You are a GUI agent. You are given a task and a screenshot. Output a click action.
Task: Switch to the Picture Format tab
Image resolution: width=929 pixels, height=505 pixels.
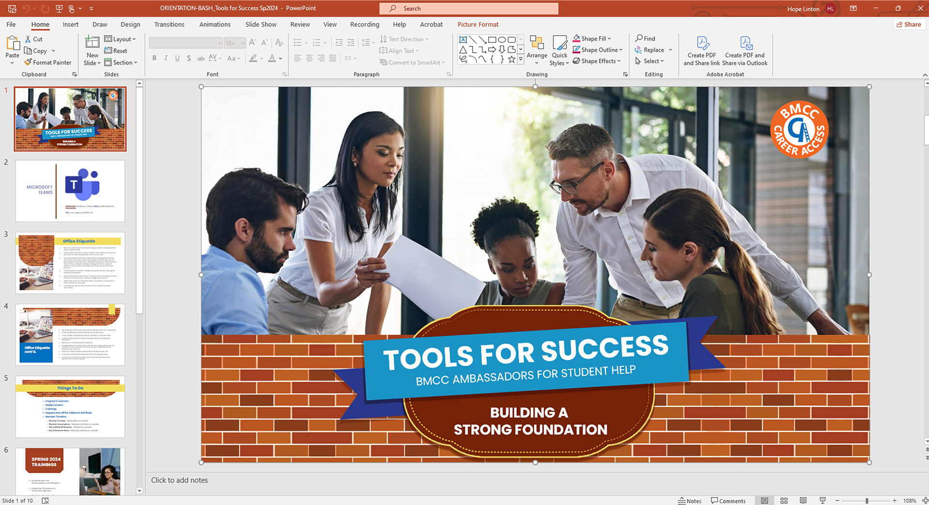tap(478, 24)
